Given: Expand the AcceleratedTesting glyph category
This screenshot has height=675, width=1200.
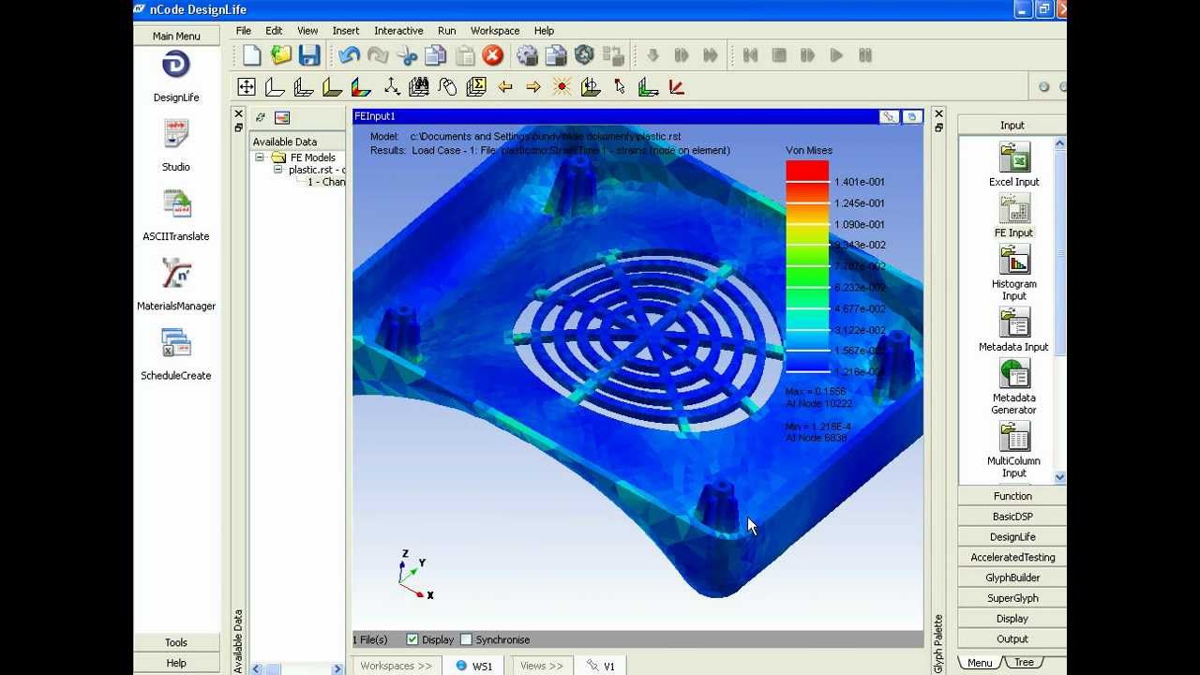Looking at the screenshot, I should point(1012,557).
